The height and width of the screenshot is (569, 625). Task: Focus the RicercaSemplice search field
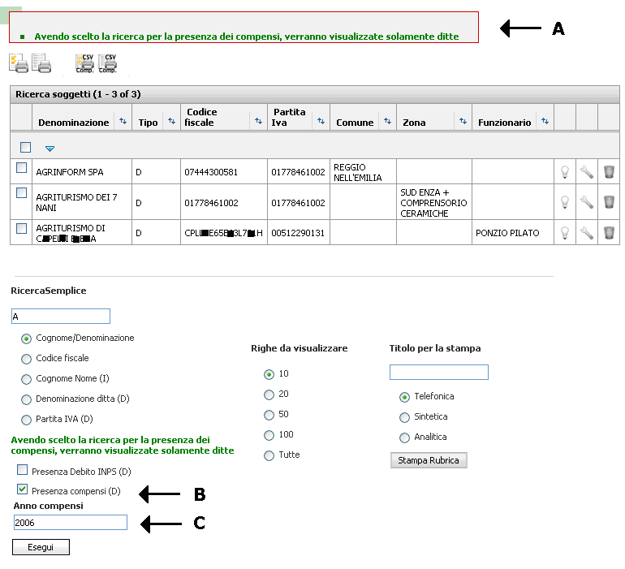[x=61, y=317]
